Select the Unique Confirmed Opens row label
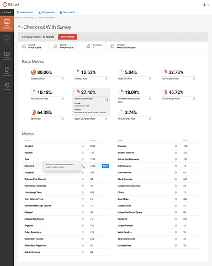The width and height of the screenshot is (212, 266). coord(130,212)
